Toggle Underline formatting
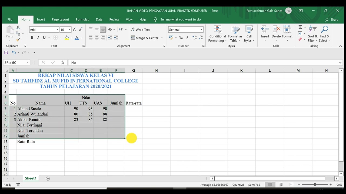Screen dimensions: 346x194 click(44, 38)
